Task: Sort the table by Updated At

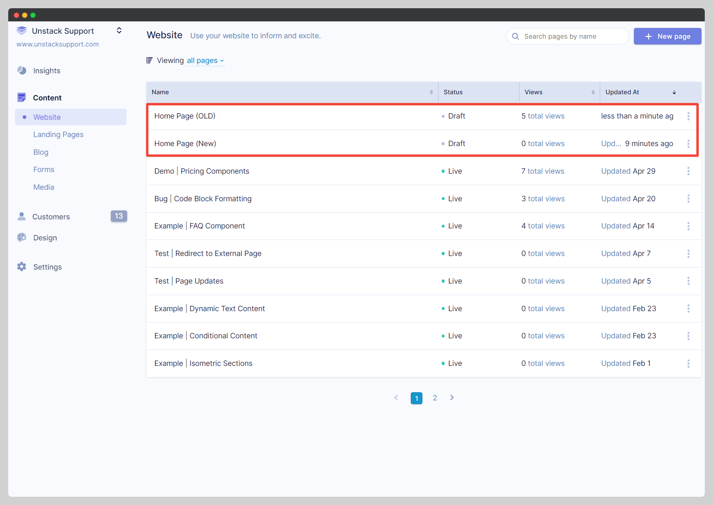Action: pos(674,92)
